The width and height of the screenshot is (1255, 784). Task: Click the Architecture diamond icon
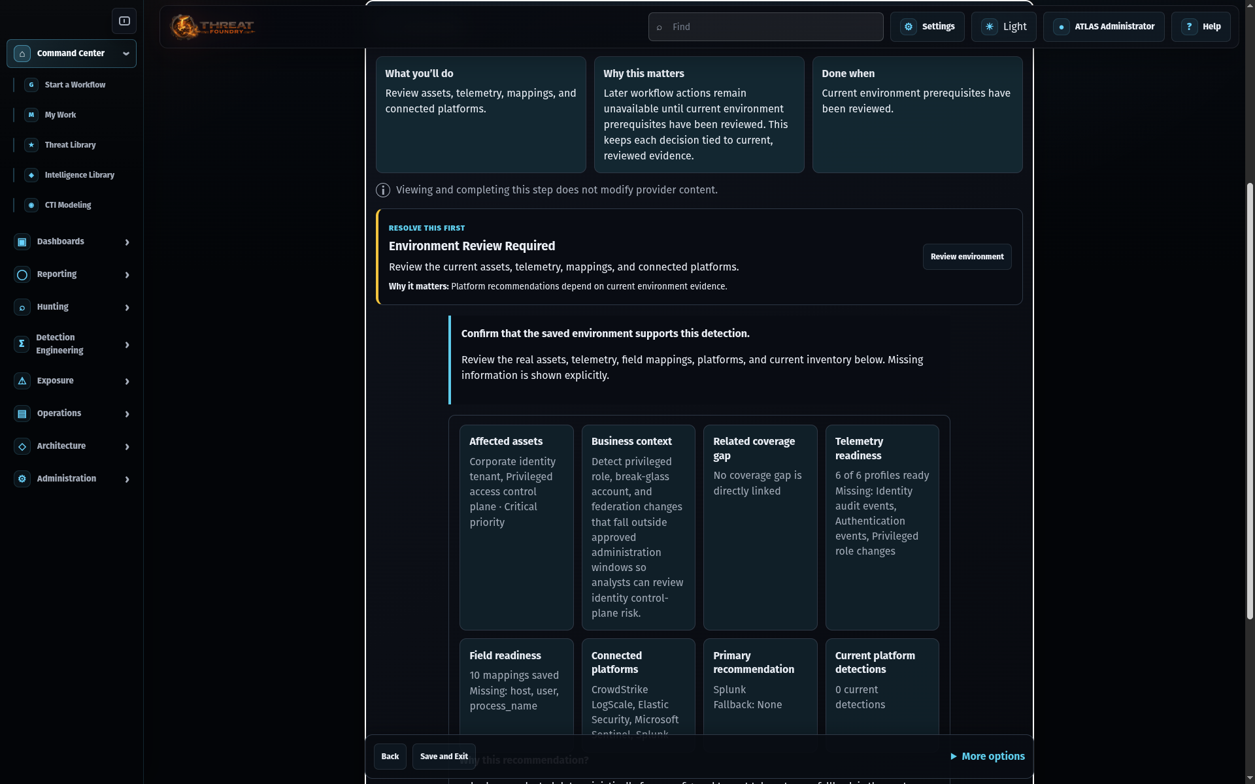[22, 446]
